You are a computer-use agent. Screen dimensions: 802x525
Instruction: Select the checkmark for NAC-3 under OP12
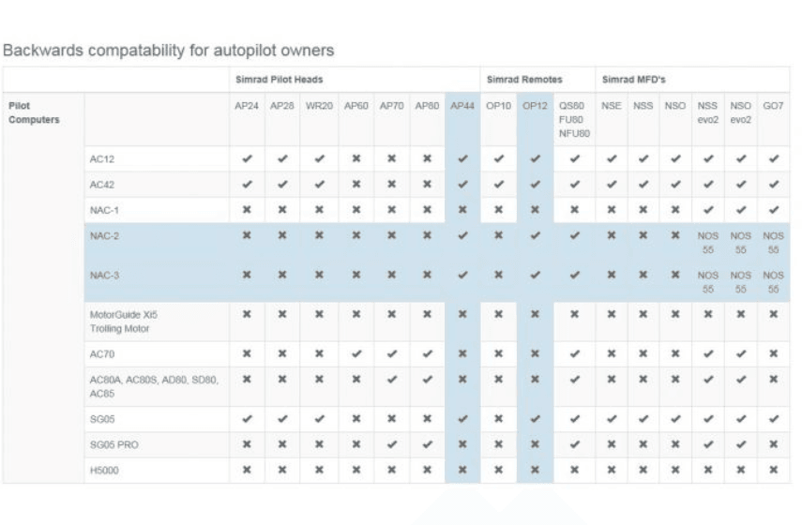[534, 275]
